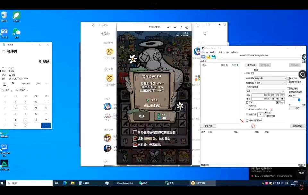Click the CE key in calculator
The width and height of the screenshot is (308, 195).
coord(36,96)
